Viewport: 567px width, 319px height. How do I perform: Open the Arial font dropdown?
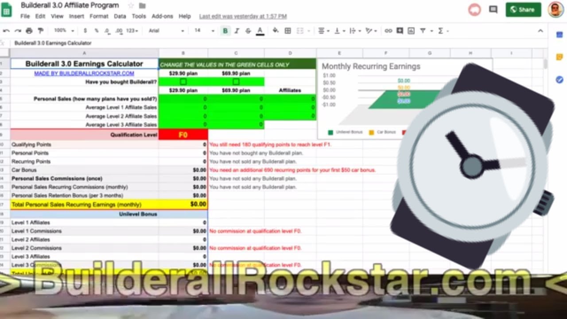point(166,31)
